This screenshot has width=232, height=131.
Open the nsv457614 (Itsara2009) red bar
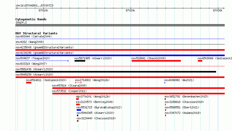coord(138,88)
